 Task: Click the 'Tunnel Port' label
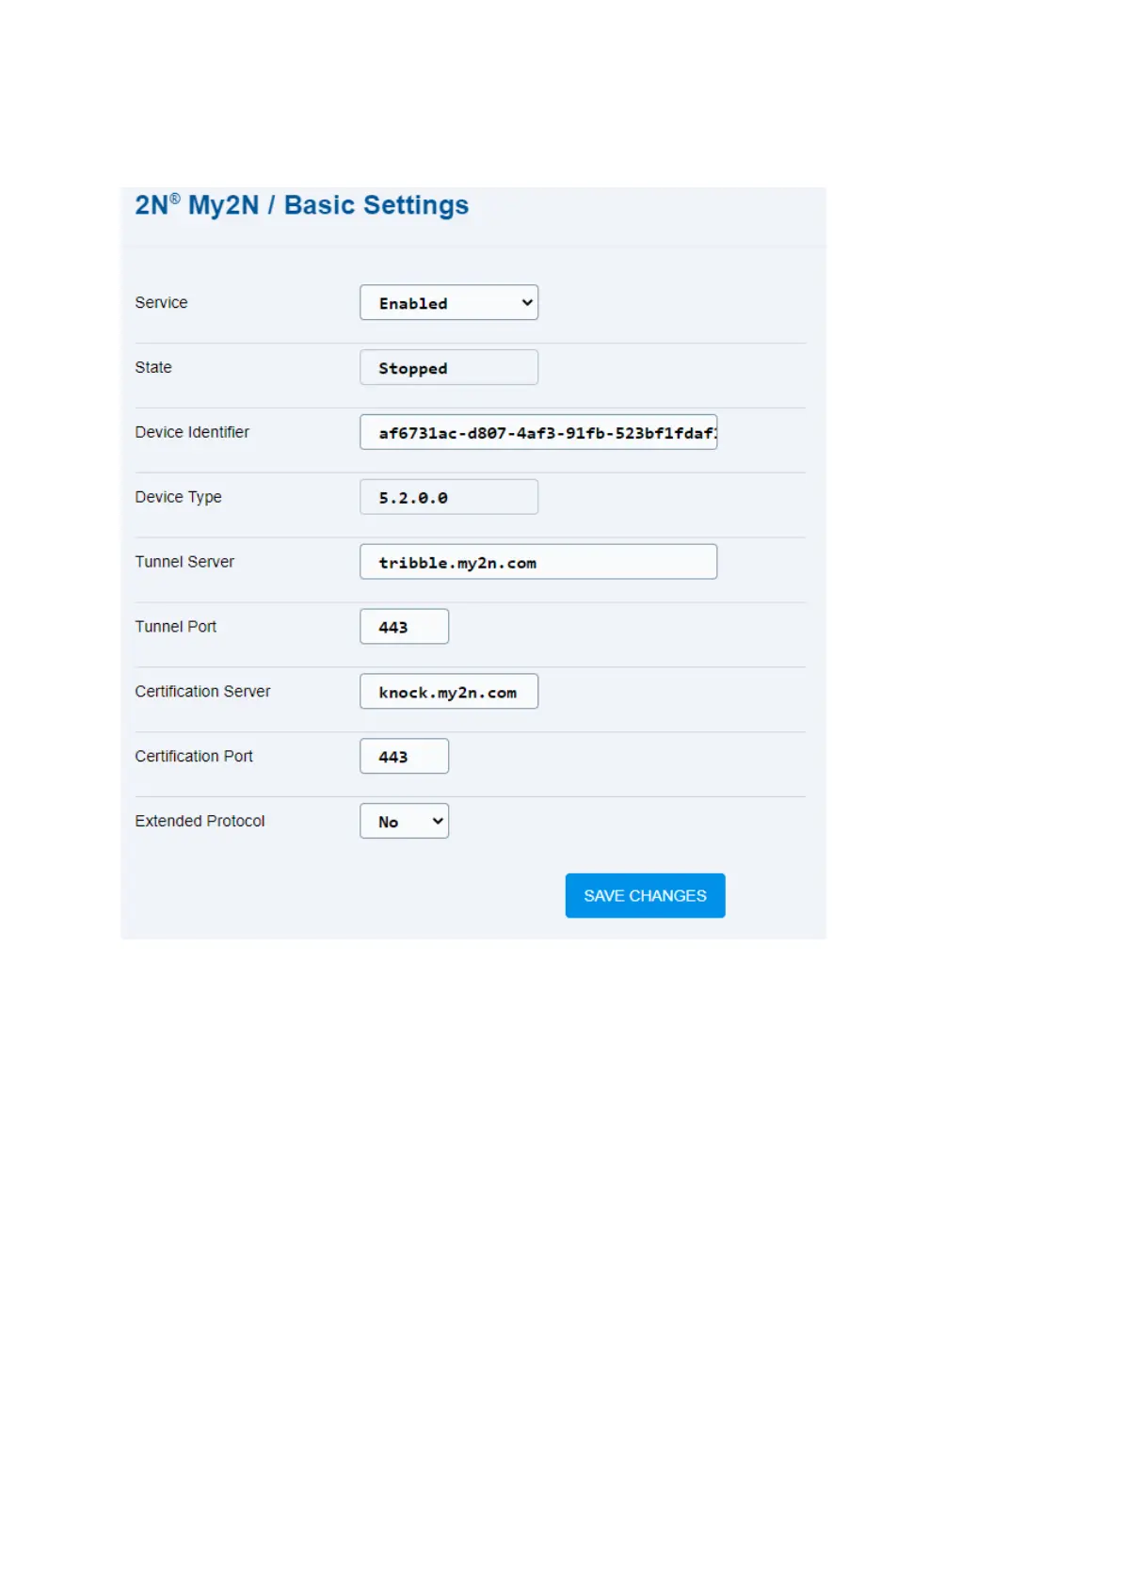(x=175, y=627)
